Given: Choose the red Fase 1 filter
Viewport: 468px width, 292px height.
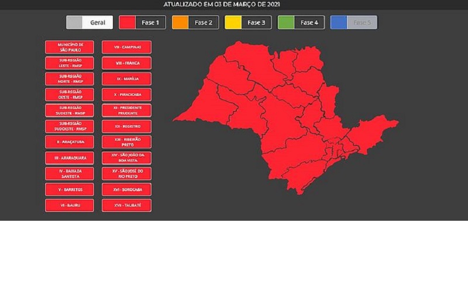Looking at the screenshot, I should click(x=142, y=22).
